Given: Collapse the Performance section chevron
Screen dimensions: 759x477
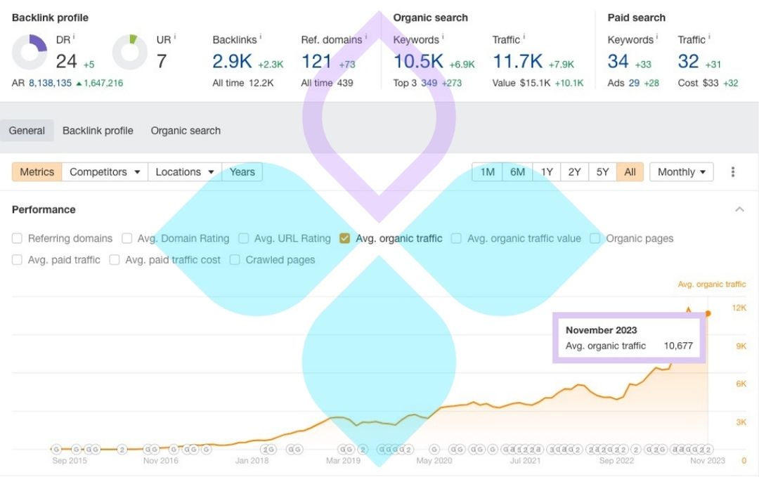Looking at the screenshot, I should pyautogui.click(x=739, y=209).
